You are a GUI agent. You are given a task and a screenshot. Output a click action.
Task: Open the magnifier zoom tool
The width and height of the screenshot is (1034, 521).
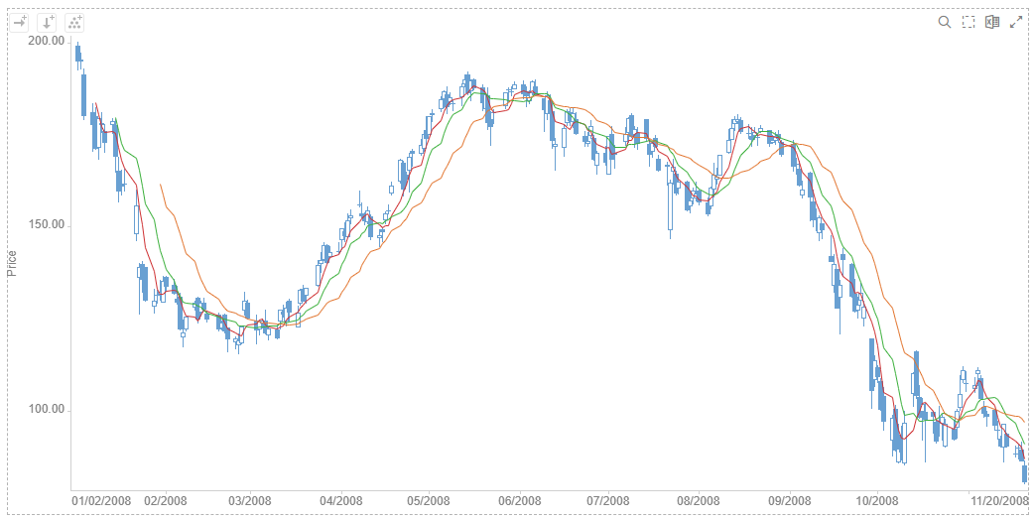[945, 23]
